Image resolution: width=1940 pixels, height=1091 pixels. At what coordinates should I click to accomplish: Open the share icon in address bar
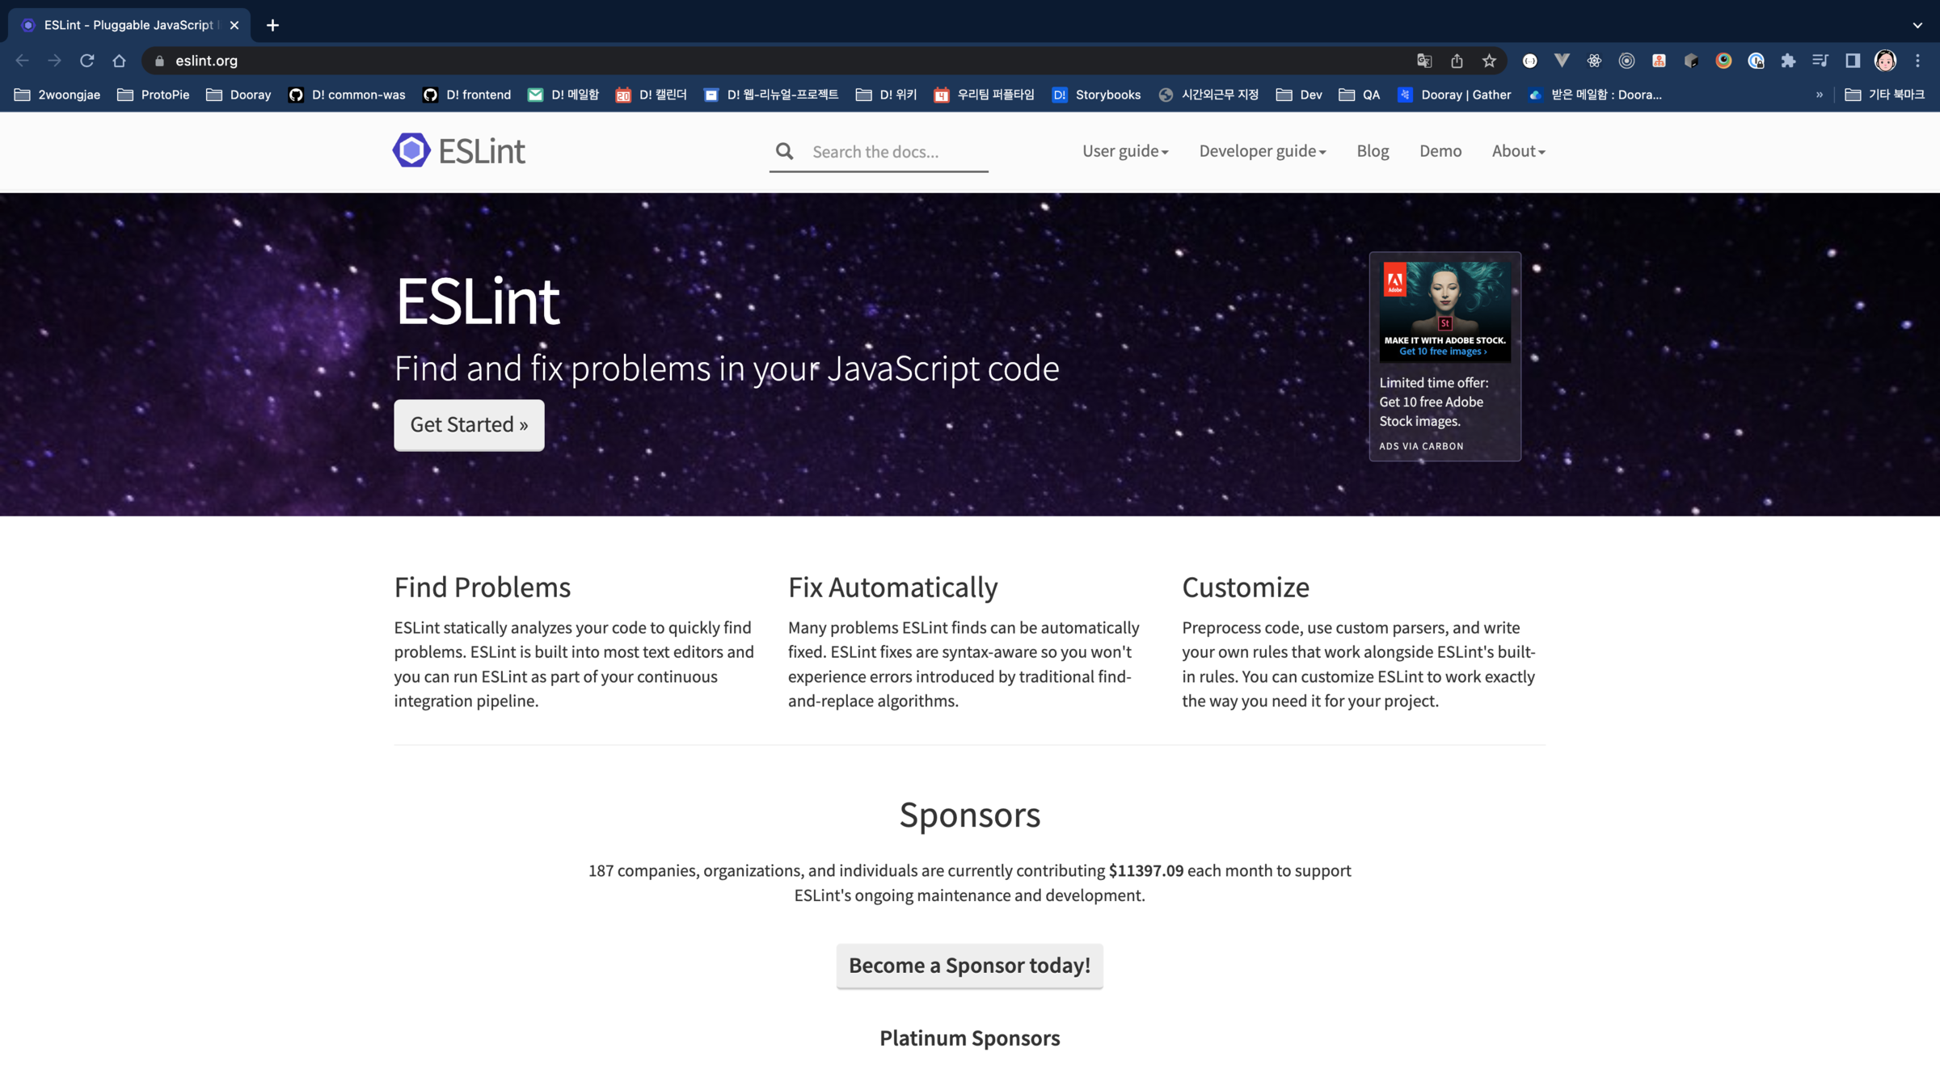click(1457, 61)
